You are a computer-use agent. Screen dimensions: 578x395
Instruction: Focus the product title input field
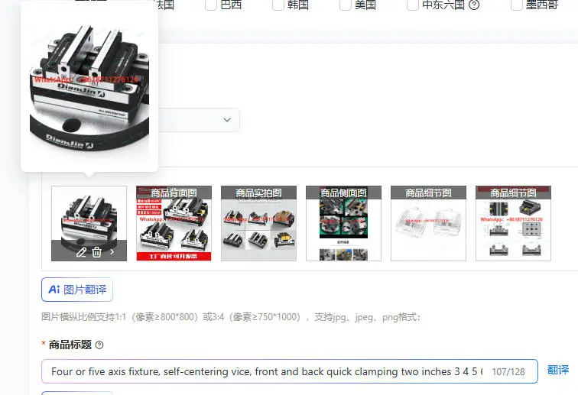point(289,371)
